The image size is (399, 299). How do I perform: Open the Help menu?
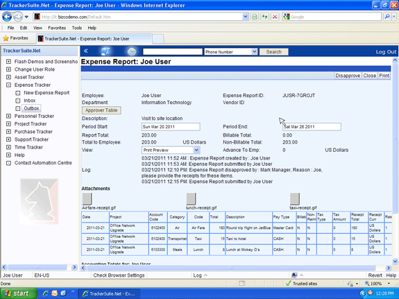click(92, 28)
